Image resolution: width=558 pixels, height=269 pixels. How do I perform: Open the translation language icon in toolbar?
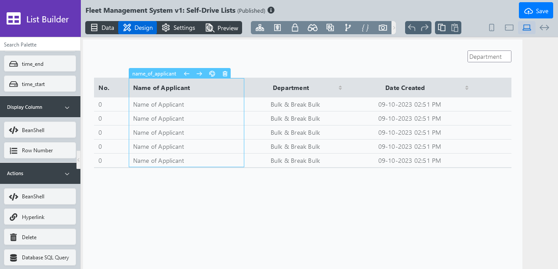point(330,28)
